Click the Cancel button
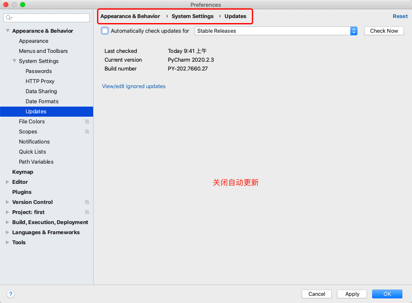 coord(317,294)
